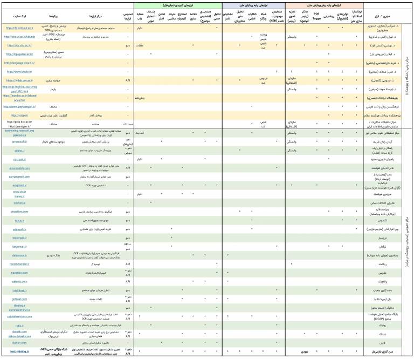The height and width of the screenshot is (359, 414).
Task: Open the sakoo.dataak.com link
Action: [19, 336]
